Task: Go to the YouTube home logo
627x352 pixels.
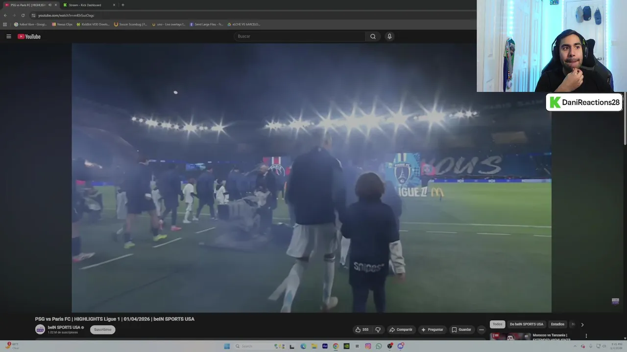Action: pyautogui.click(x=29, y=36)
